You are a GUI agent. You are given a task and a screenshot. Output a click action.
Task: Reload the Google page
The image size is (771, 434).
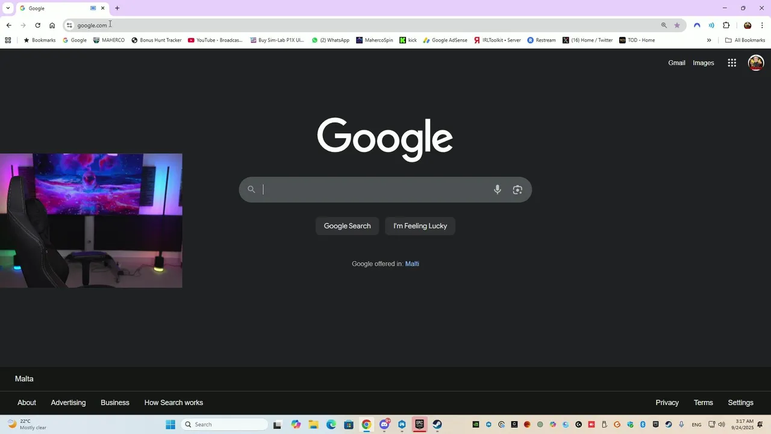37,25
